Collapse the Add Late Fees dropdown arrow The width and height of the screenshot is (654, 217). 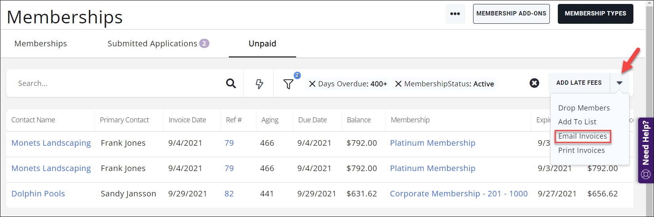(x=620, y=83)
